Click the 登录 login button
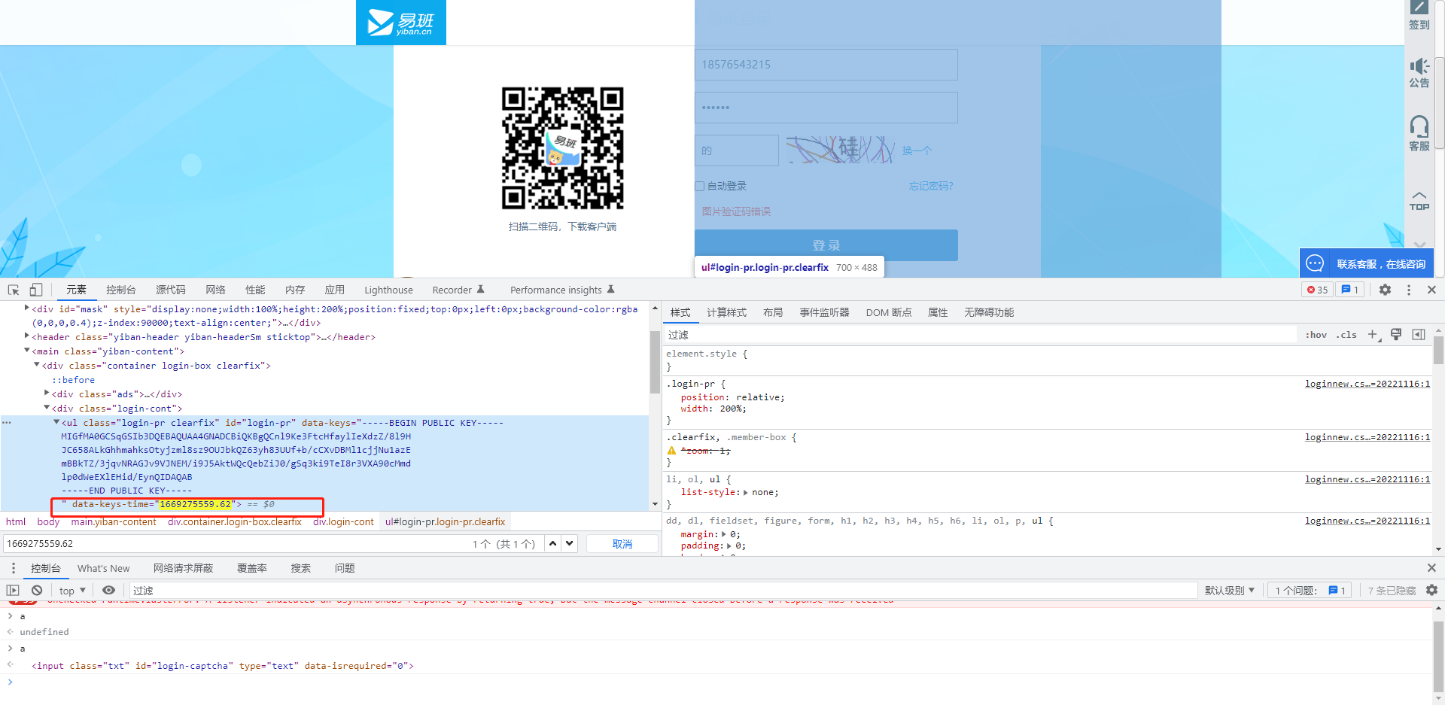1445x705 pixels. click(826, 245)
